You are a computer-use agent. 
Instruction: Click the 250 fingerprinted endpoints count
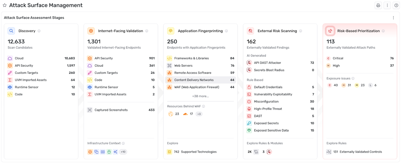[172, 42]
